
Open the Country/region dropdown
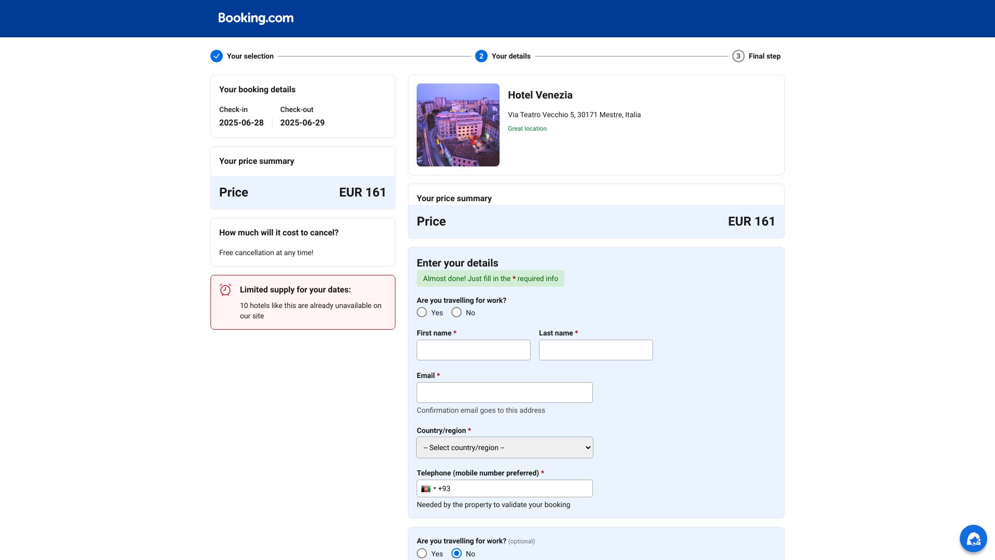(505, 447)
